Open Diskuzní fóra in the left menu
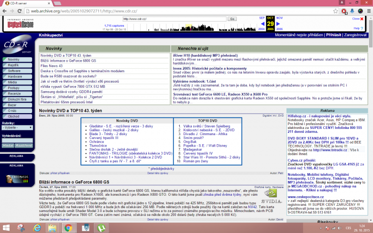Viewport: 373px width, 233px height. [17, 99]
